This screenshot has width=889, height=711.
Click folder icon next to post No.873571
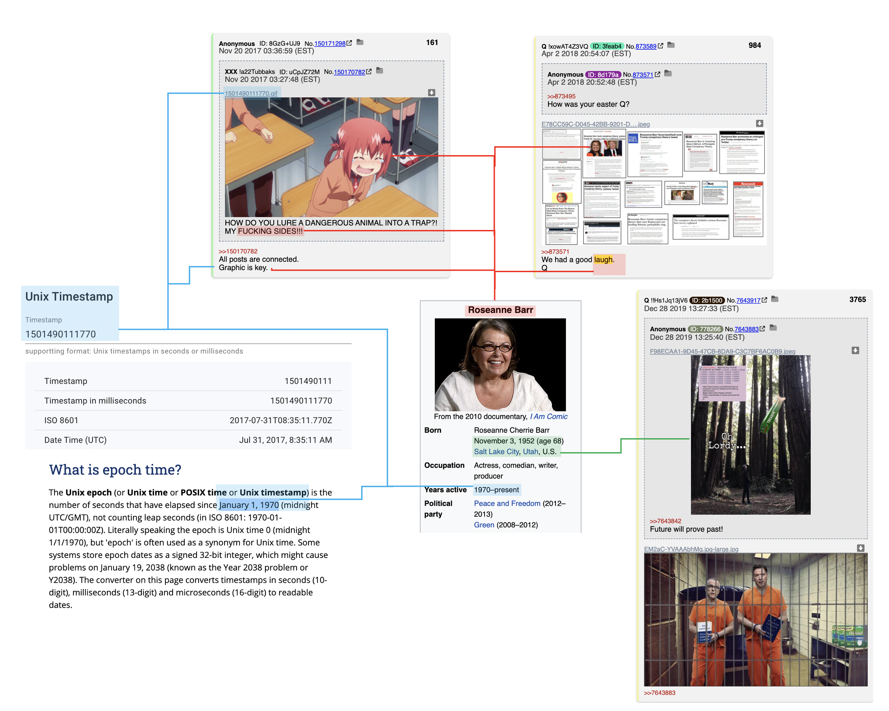(x=668, y=74)
